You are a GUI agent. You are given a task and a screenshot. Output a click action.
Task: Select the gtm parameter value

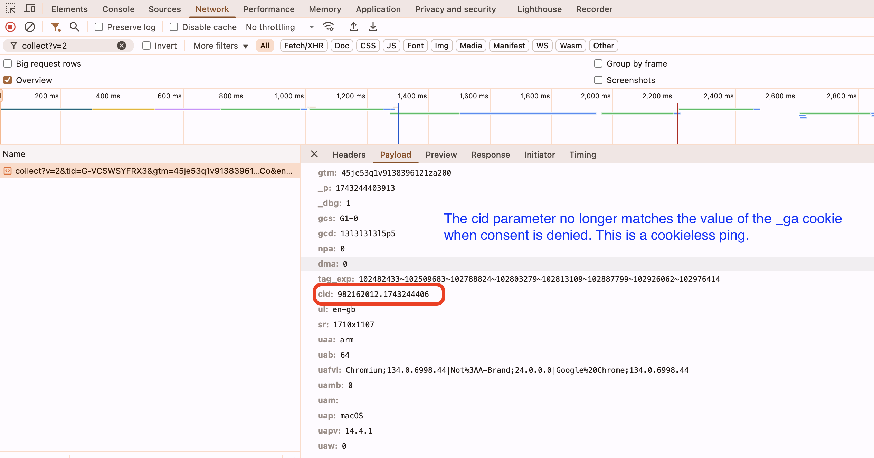click(396, 173)
